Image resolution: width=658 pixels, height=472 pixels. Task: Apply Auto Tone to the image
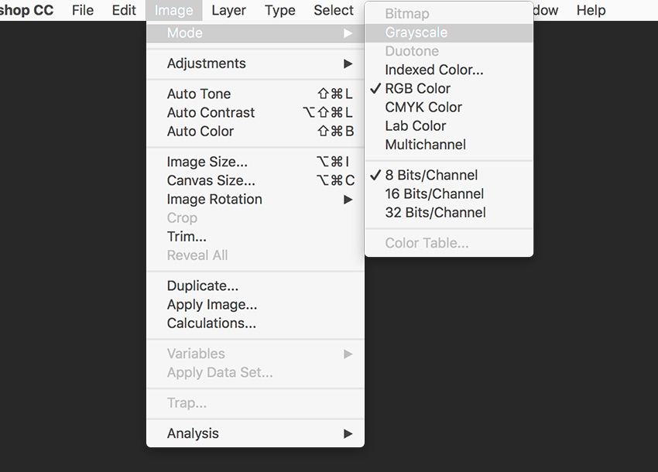pyautogui.click(x=199, y=94)
